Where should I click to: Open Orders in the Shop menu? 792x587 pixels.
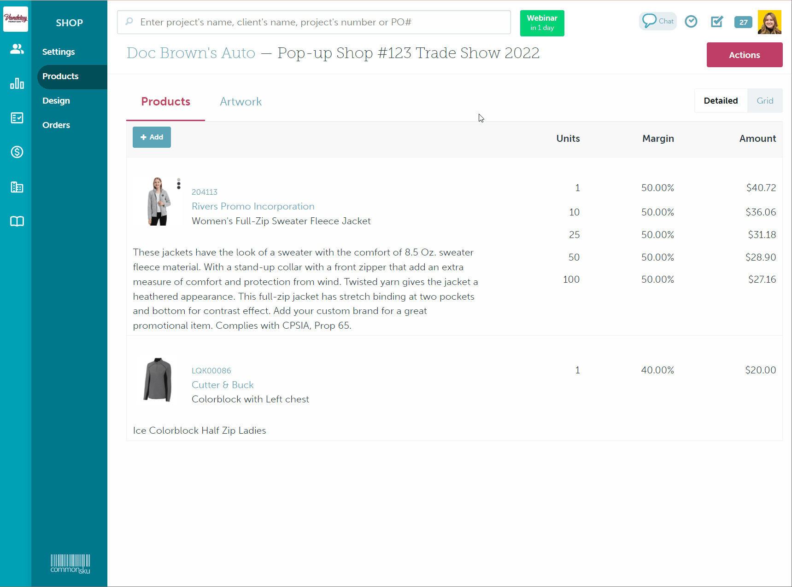pos(56,125)
